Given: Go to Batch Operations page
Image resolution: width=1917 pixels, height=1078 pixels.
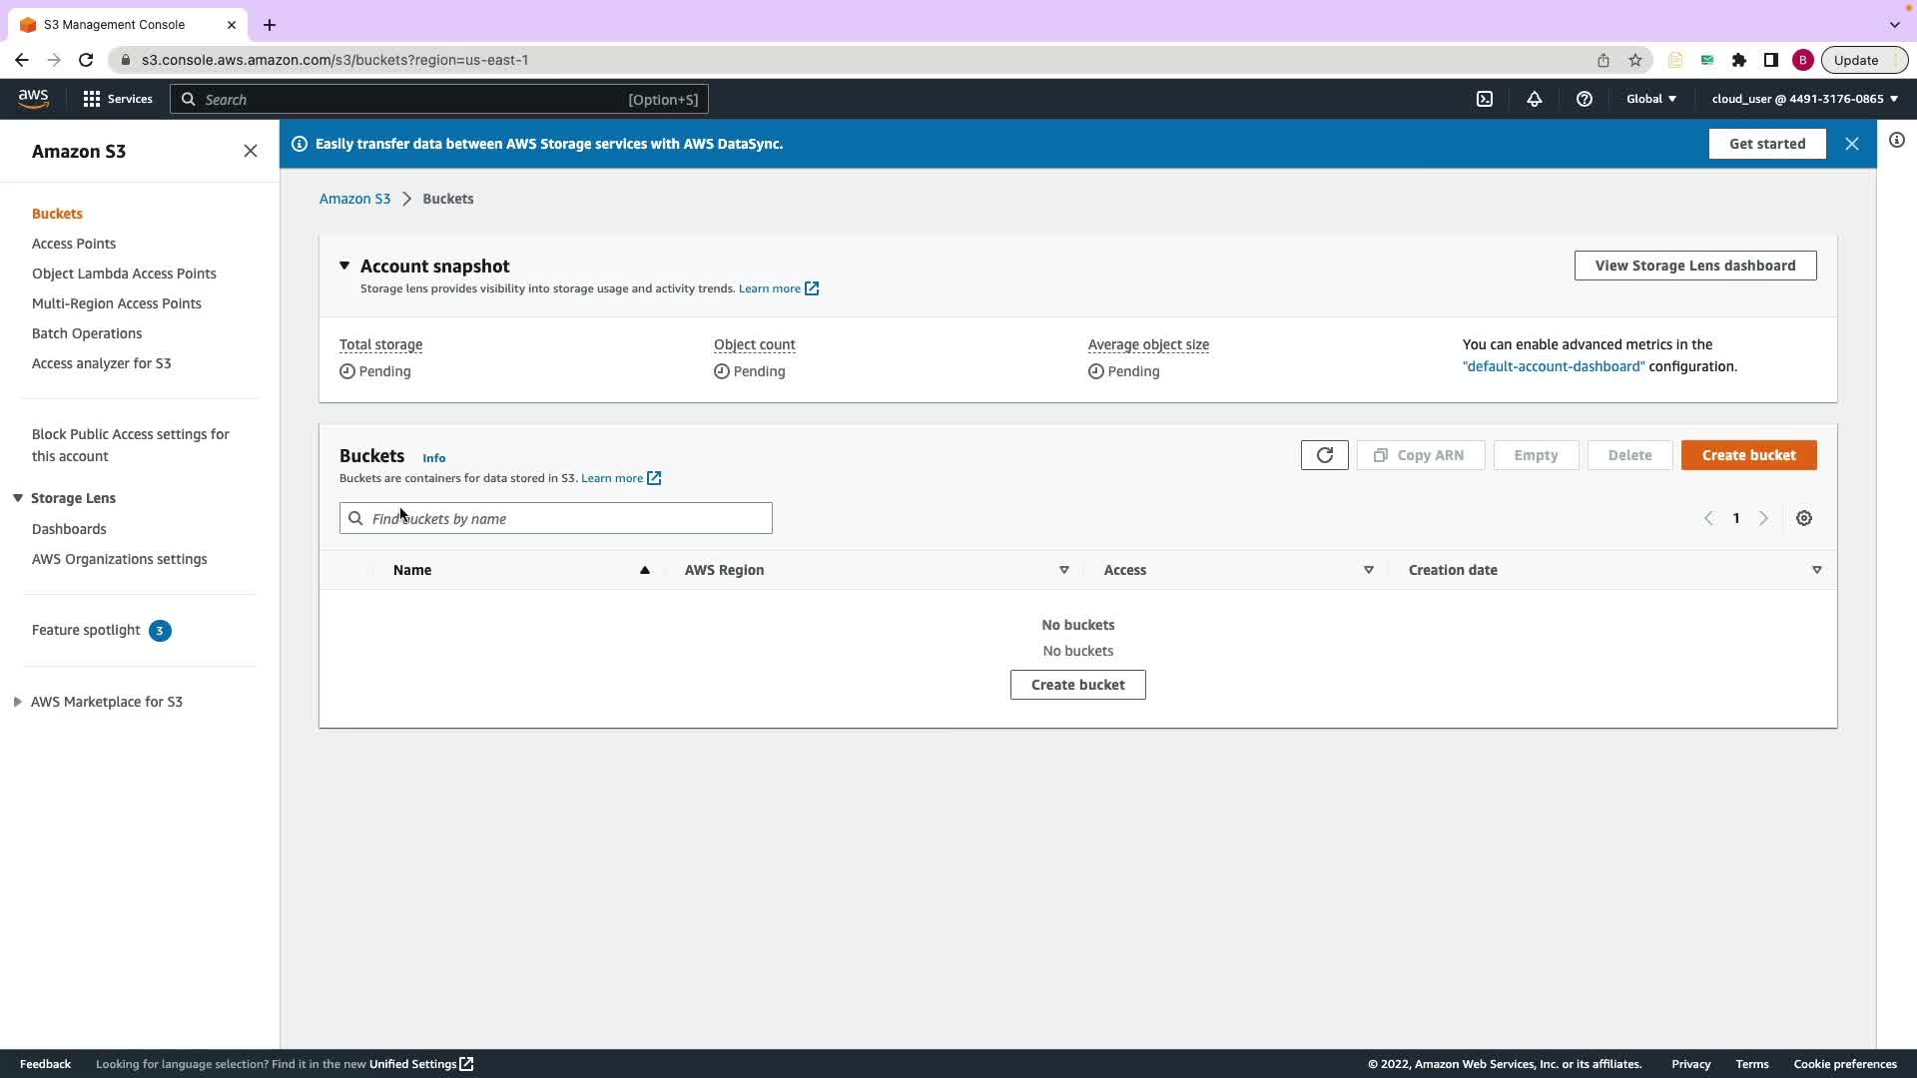Looking at the screenshot, I should (87, 333).
